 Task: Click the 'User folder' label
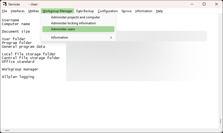click(14, 39)
